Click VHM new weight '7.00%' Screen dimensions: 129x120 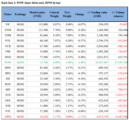pyautogui.click(x=69, y=35)
